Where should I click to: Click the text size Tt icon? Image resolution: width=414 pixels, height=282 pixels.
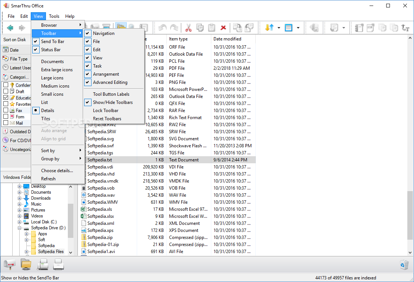(x=405, y=27)
